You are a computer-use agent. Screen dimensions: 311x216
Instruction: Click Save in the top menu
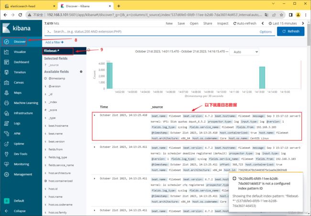181,23
